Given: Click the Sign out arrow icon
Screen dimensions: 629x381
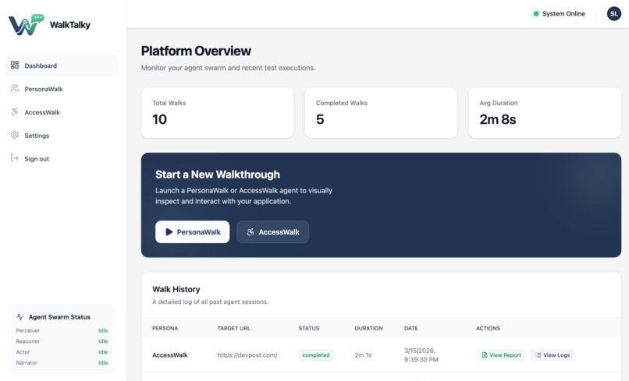Looking at the screenshot, I should pyautogui.click(x=15, y=158).
